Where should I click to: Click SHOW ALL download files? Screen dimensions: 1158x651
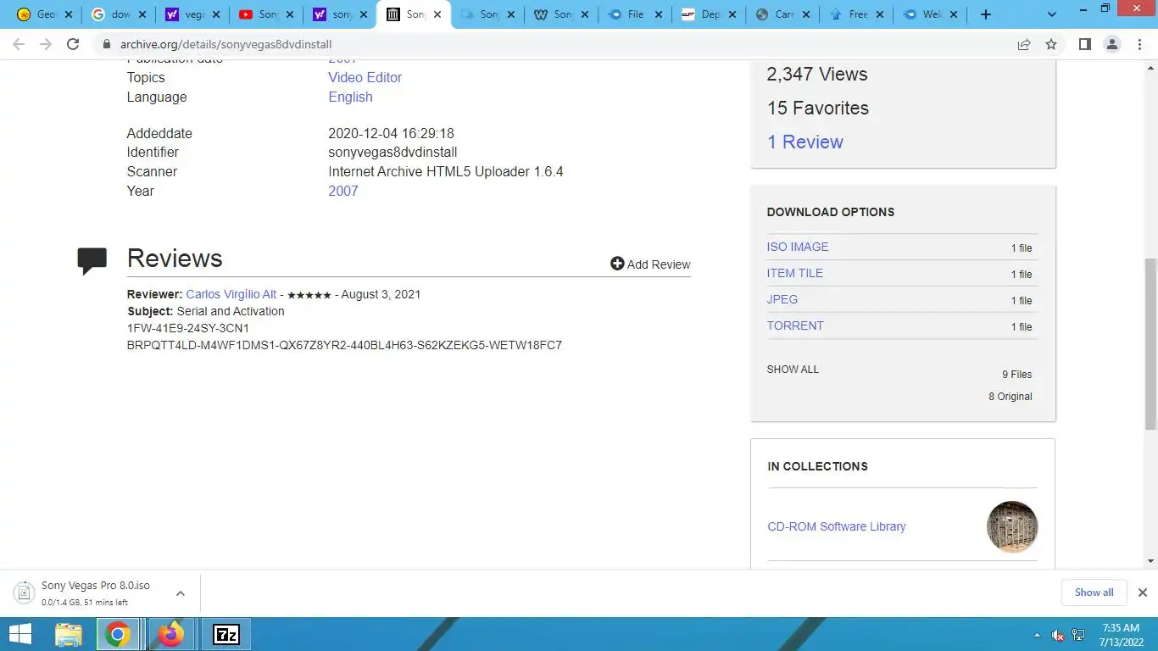click(793, 370)
